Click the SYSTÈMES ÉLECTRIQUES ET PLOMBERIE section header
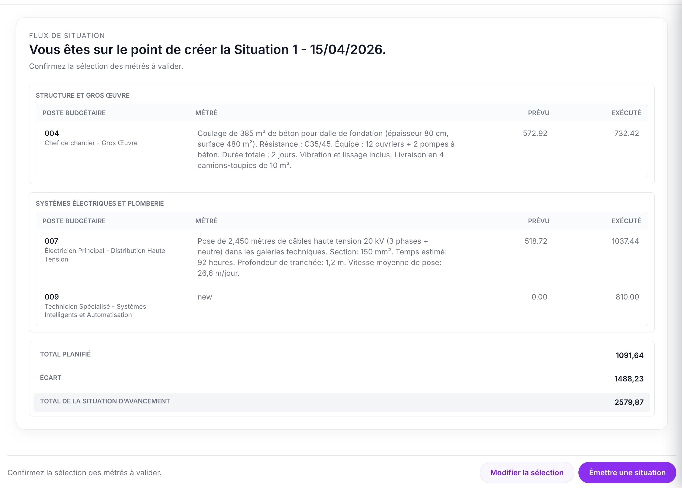This screenshot has width=682, height=488. [99, 203]
